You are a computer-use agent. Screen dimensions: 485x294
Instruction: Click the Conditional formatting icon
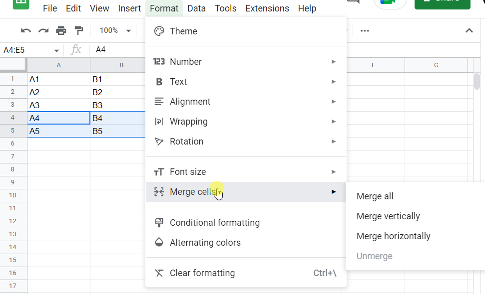159,222
